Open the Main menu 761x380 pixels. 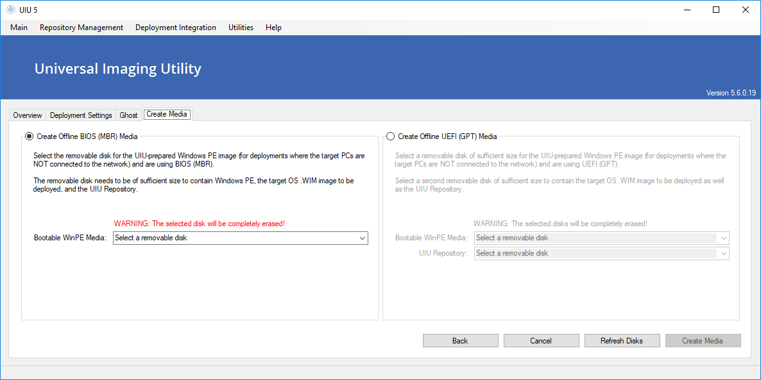(19, 28)
